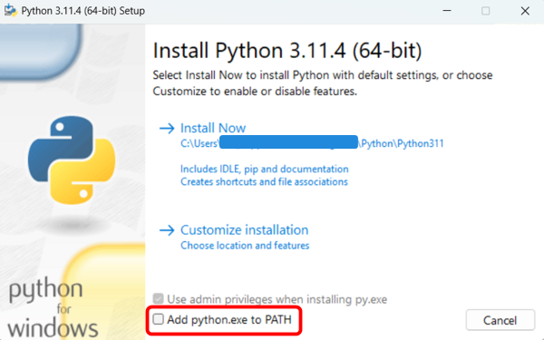
Task: Click the install path ending in Python311
Action: (x=312, y=143)
